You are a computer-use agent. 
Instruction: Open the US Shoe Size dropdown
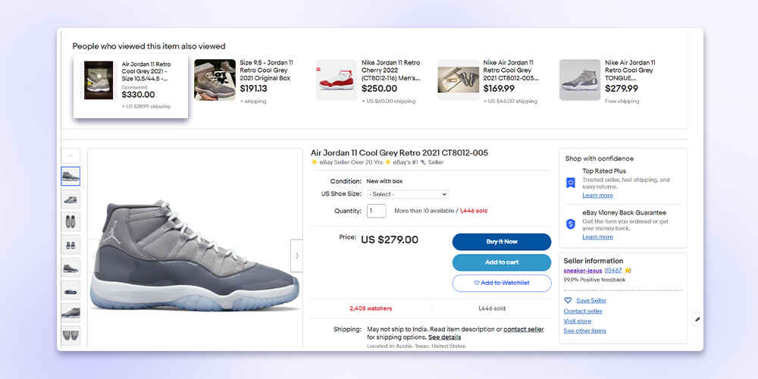tap(407, 194)
